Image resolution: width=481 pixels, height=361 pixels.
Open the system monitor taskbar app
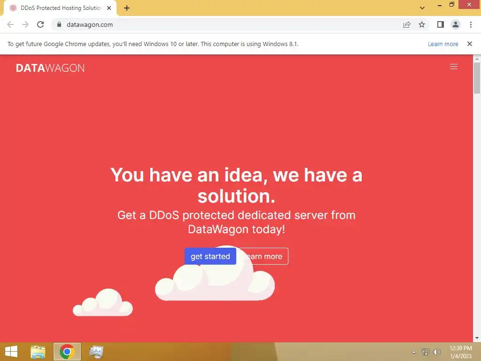point(96,352)
